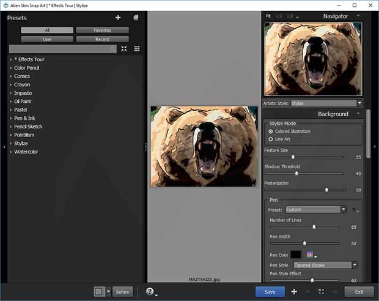Expand the Crayon preset group

coord(10,85)
